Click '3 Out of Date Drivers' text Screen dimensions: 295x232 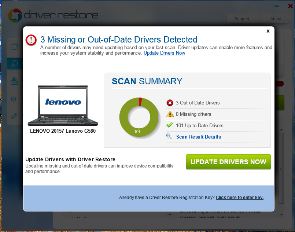[198, 103]
